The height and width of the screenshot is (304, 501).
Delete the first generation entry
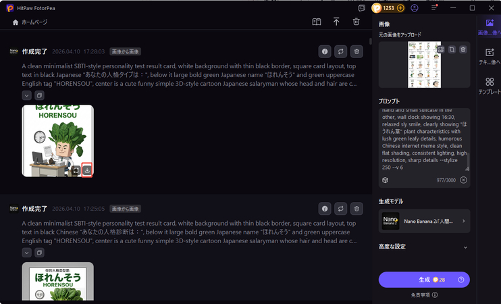click(357, 51)
